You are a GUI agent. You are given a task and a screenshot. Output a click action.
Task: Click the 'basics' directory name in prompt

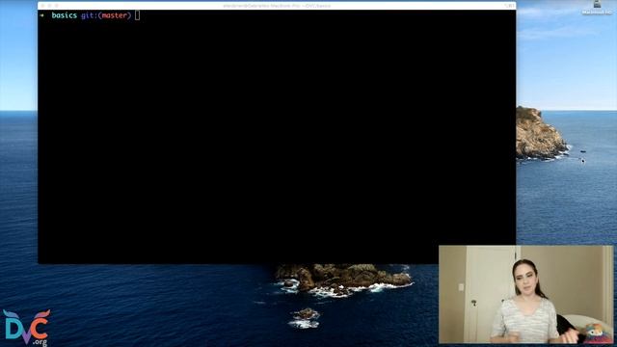(65, 15)
